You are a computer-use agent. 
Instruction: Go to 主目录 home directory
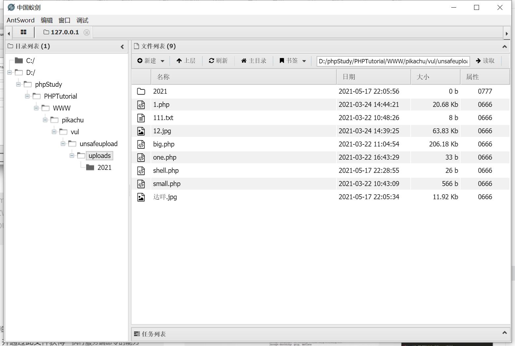[254, 61]
